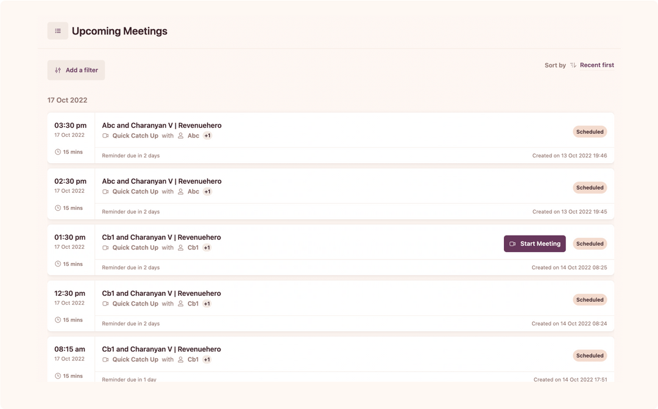Open the Recent first sort dropdown
Viewport: 658px width, 409px height.
click(596, 65)
